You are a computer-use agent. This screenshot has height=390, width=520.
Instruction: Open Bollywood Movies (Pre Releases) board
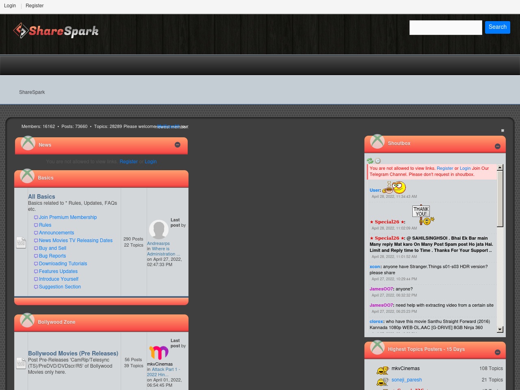(x=73, y=353)
